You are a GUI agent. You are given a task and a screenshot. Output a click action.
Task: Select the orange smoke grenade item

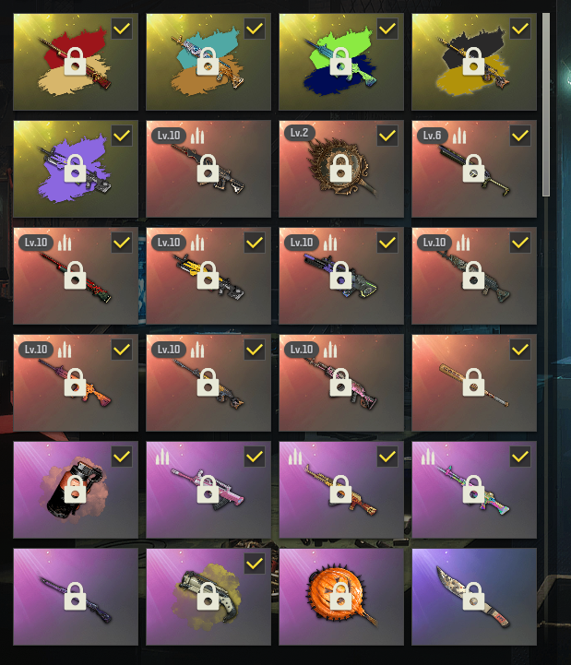76,490
